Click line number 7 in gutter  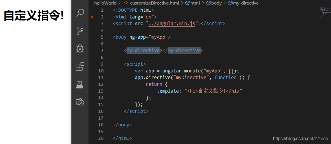[x=102, y=50]
